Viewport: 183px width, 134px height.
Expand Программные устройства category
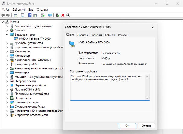7,94
